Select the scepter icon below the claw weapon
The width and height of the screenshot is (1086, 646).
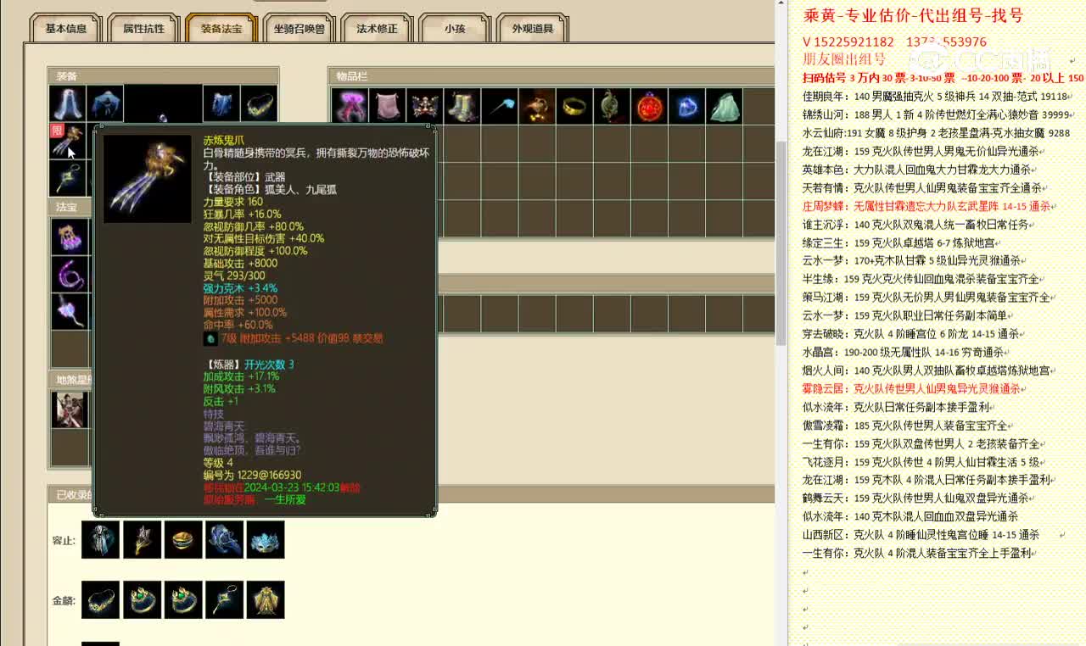click(67, 178)
